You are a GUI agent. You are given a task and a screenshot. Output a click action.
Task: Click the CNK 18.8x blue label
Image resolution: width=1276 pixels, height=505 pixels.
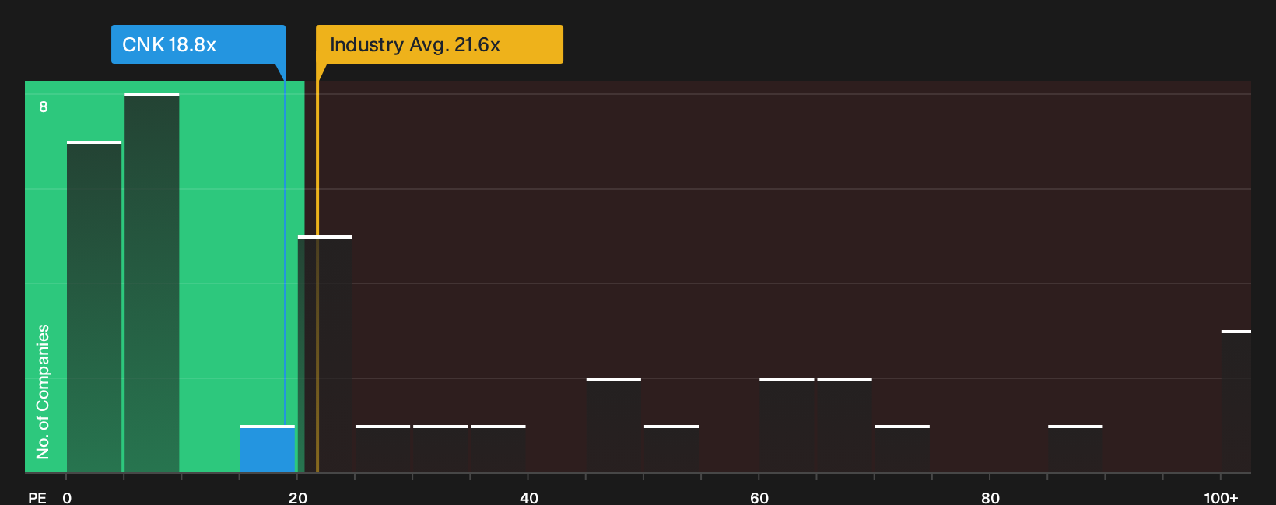[198, 44]
